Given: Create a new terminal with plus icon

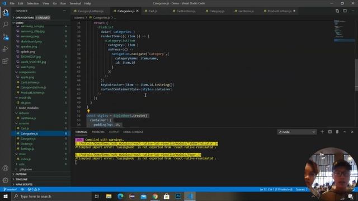Looking at the screenshot, I should (322, 132).
